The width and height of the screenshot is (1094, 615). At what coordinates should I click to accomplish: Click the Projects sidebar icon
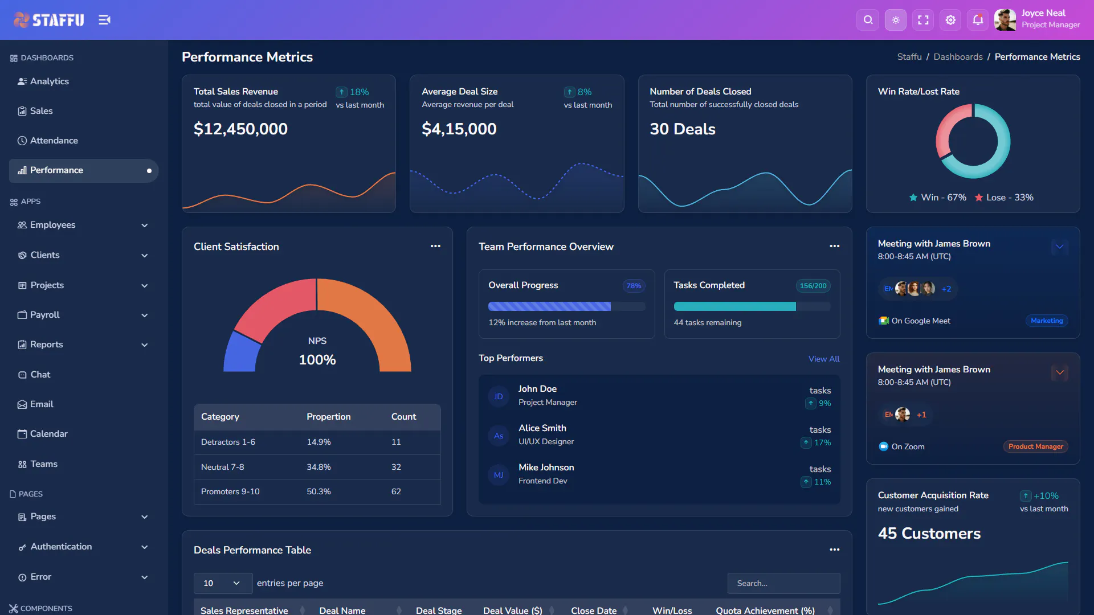click(x=22, y=285)
